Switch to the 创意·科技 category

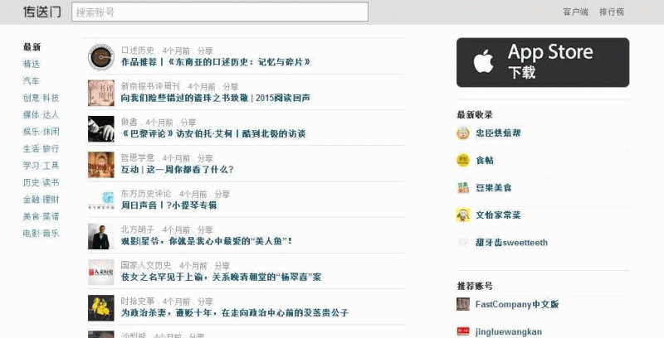coord(41,98)
